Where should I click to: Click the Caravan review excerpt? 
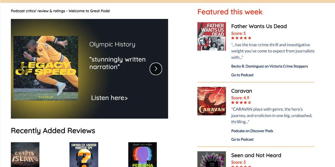coord(272,115)
